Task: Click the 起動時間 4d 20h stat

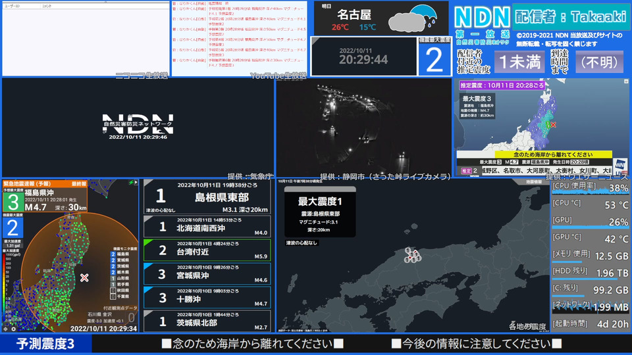Action: pos(590,323)
